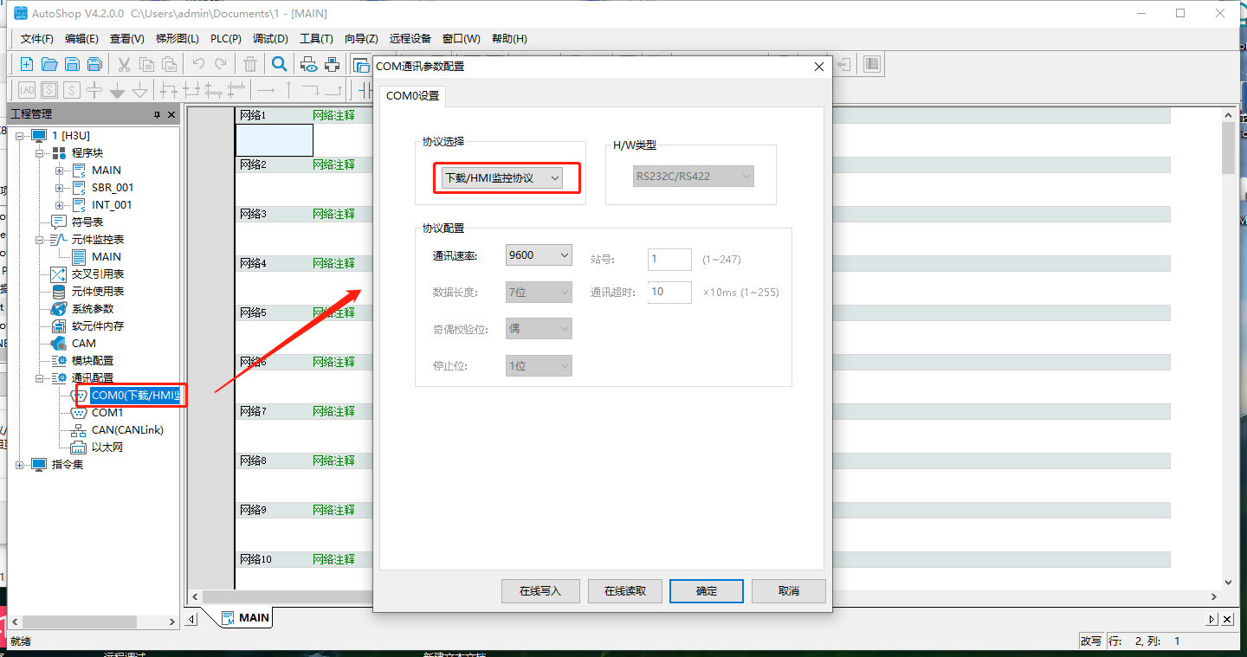Click the Cut scissors toolbar icon
The image size is (1247, 657).
click(x=124, y=64)
